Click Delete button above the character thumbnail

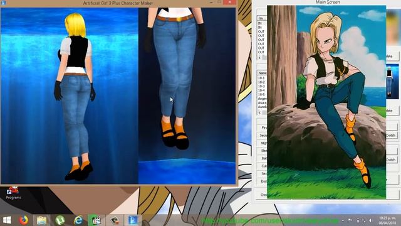(392, 56)
